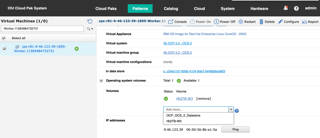Click the green status check for rfb2TB-W3 volume
Image resolution: width=320 pixels, height=138 pixels.
tap(166, 99)
